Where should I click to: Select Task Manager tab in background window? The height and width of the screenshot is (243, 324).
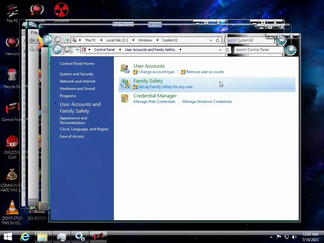click(123, 24)
